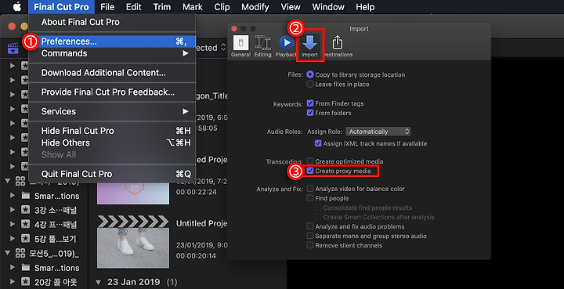Screen dimensions: 564x289
Task: Open the Apple menu
Action: pos(17,7)
